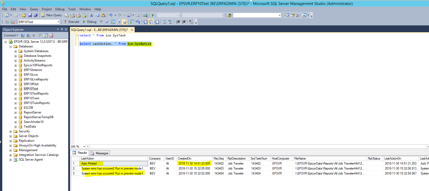
Task: Toggle Results to Grid output mode
Action: 151,22
